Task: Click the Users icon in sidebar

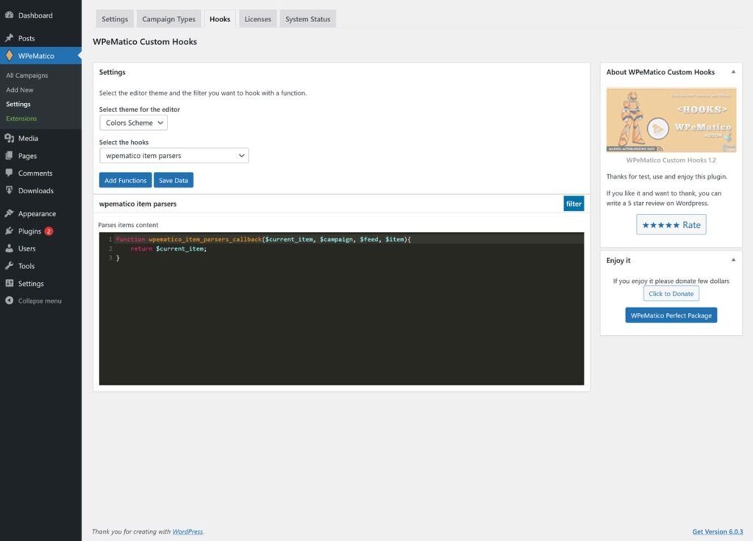Action: [10, 248]
